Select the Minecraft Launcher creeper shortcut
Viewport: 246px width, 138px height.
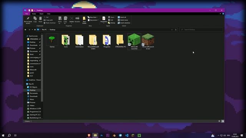pos(134,42)
